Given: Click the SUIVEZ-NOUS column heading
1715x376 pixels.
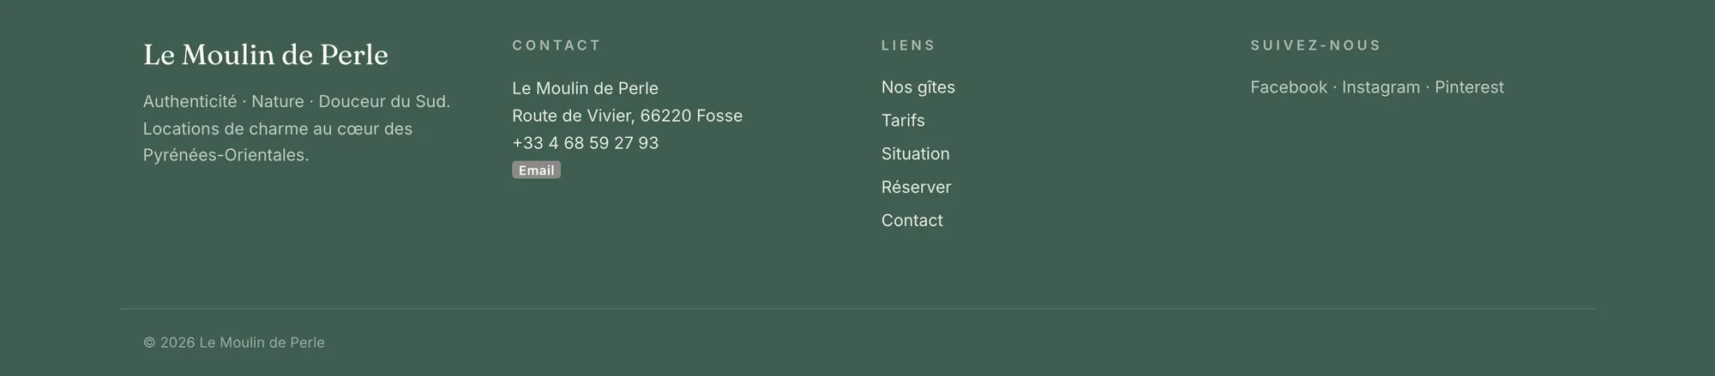Looking at the screenshot, I should point(1315,45).
